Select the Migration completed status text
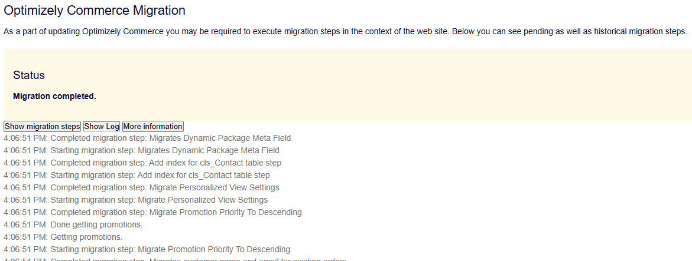692x261 pixels. coord(54,96)
